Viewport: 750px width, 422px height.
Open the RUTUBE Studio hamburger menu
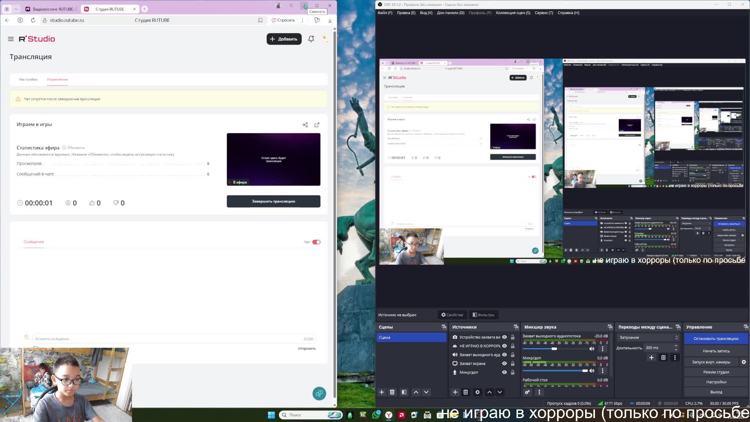point(11,39)
